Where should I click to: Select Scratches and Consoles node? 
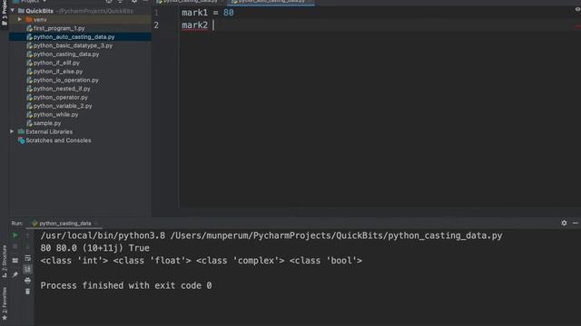pyautogui.click(x=58, y=140)
